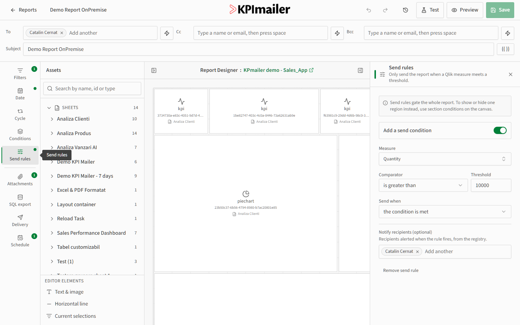Expand the Analiza Clienti sheet
The height and width of the screenshot is (325, 520).
[x=52, y=119]
